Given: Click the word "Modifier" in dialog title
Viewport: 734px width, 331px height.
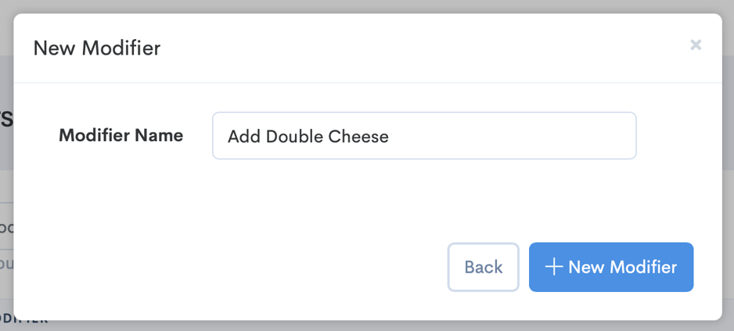Looking at the screenshot, I should coord(121,48).
